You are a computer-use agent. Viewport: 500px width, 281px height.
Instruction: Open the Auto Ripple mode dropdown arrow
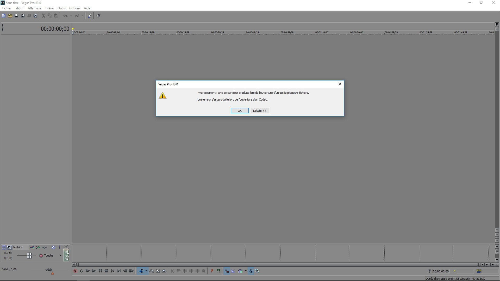click(246, 271)
